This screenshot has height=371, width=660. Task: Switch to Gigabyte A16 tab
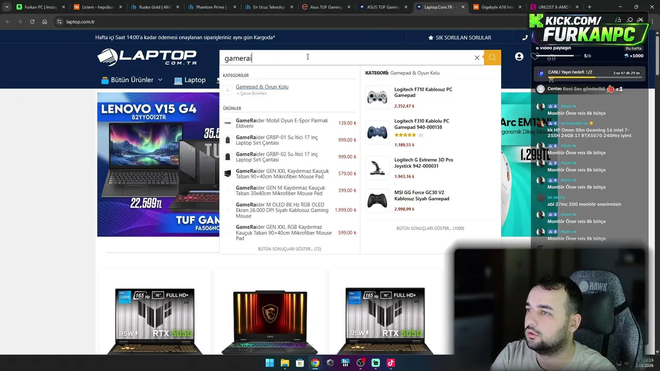point(497,7)
